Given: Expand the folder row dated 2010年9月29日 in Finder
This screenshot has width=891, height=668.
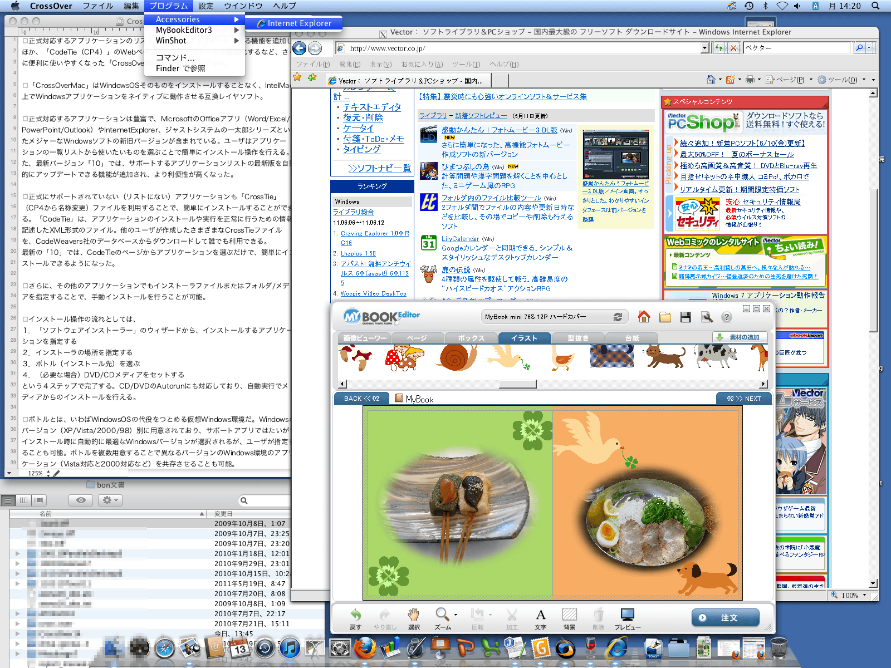Looking at the screenshot, I should click(x=18, y=563).
